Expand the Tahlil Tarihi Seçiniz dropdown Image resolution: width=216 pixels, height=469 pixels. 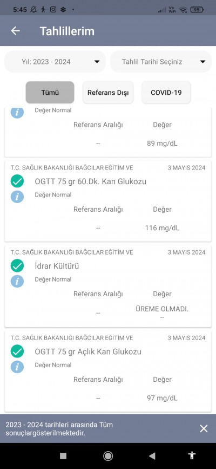click(161, 62)
